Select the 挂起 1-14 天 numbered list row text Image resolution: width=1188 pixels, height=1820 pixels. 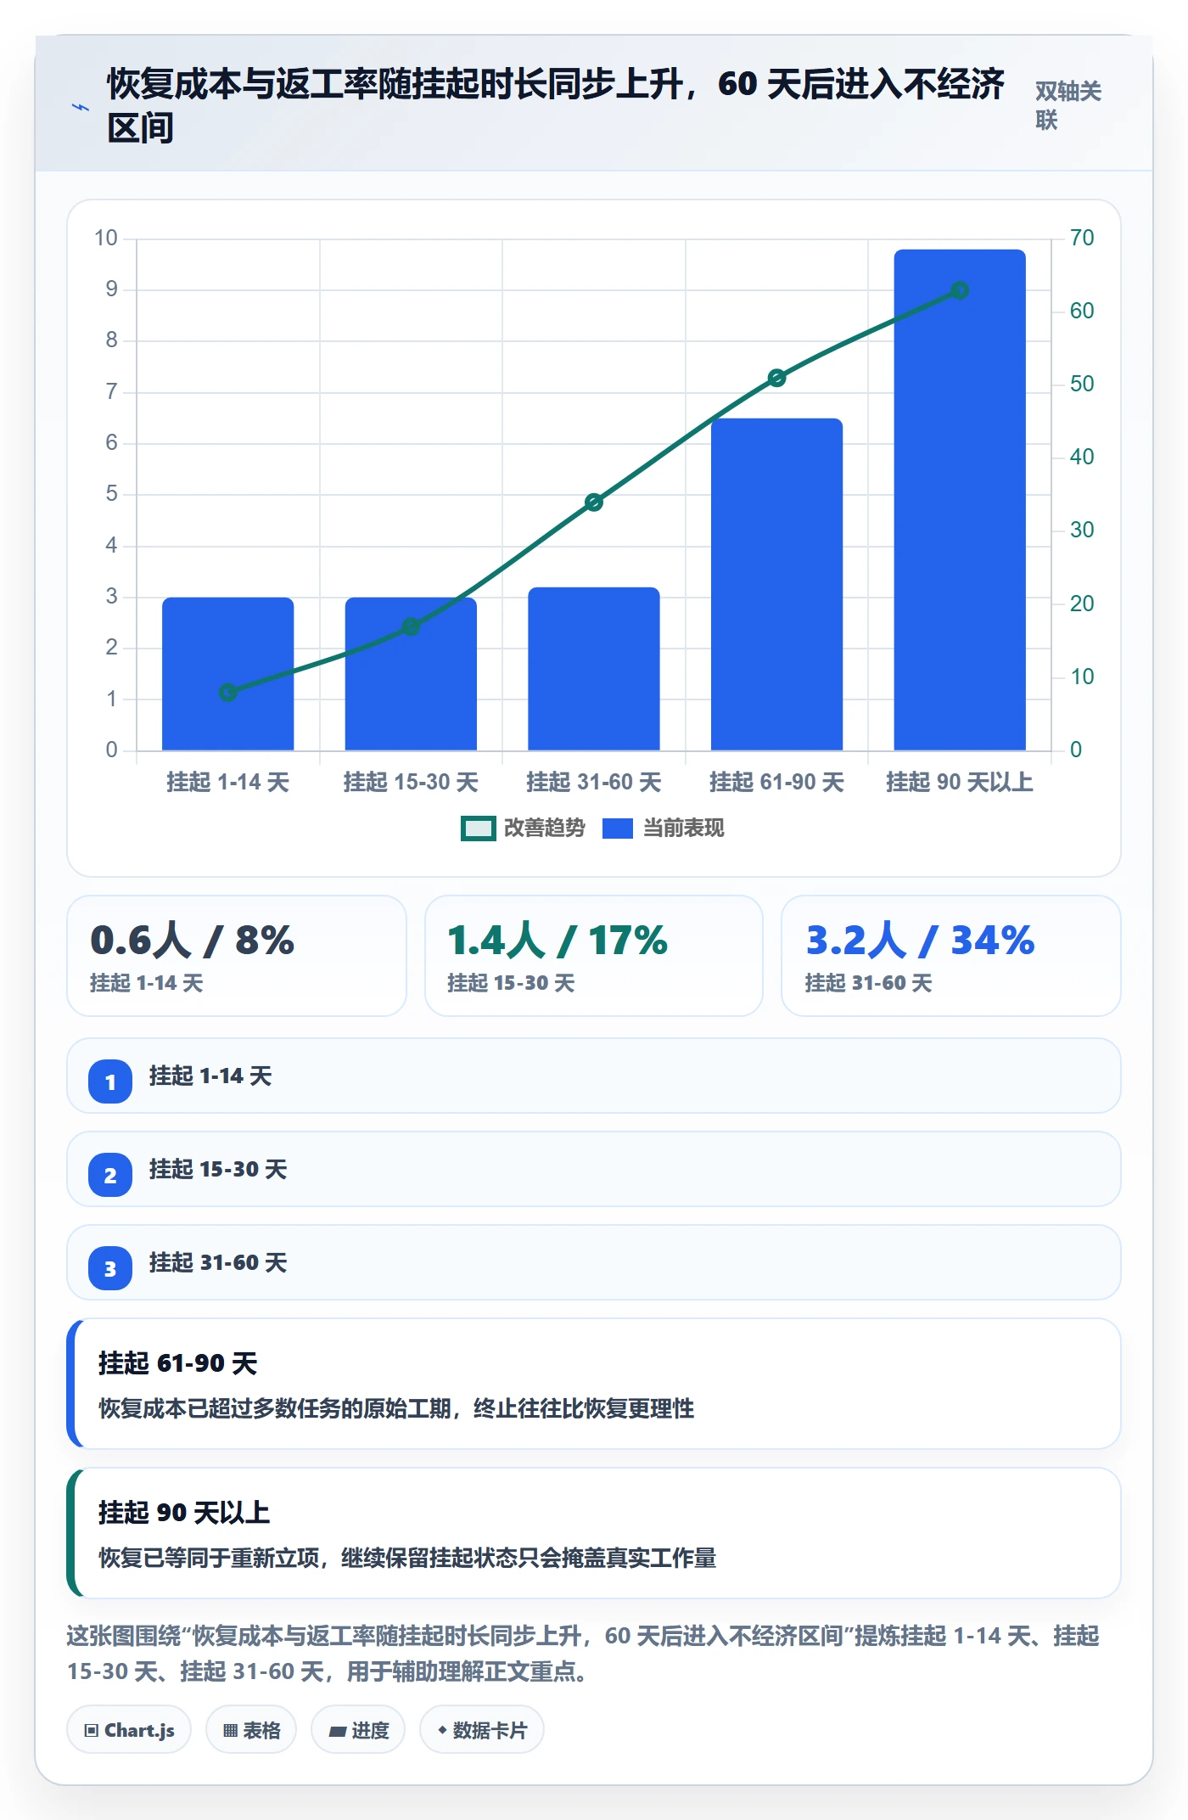(210, 1076)
